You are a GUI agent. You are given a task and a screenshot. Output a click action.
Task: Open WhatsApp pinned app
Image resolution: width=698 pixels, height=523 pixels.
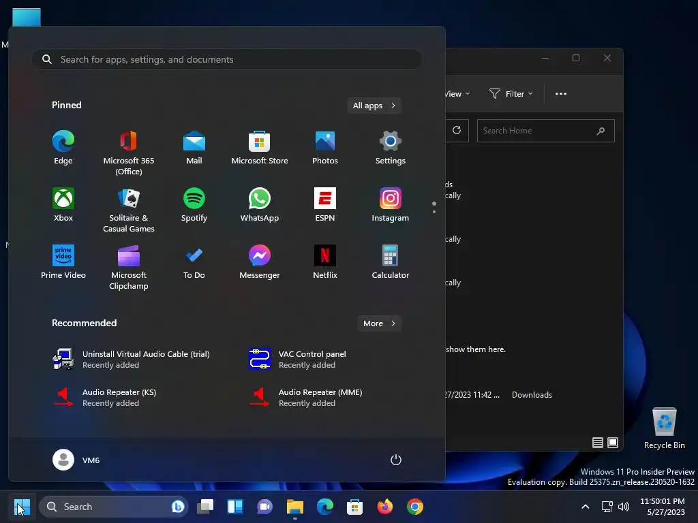[260, 206]
